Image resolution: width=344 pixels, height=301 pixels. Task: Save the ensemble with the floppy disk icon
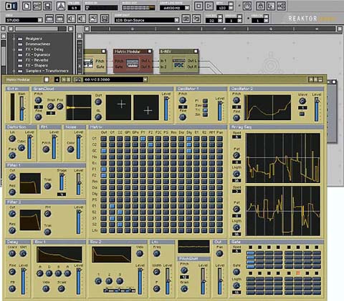[47, 6]
